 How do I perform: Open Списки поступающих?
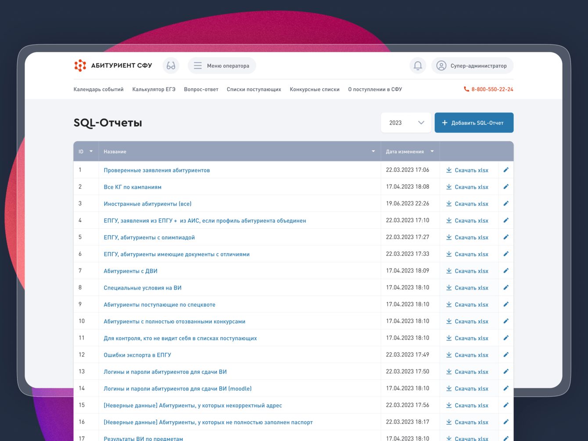(254, 90)
